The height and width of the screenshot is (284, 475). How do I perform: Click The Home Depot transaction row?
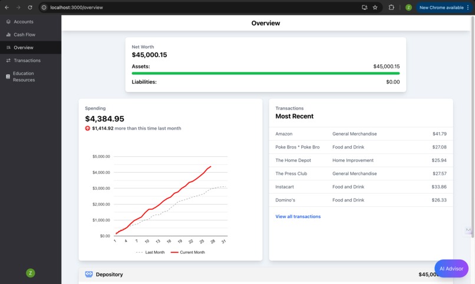(361, 160)
